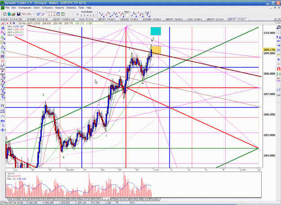Open the Workspaces menu
Viewport: 281px width, 205px height.
pyautogui.click(x=25, y=8)
